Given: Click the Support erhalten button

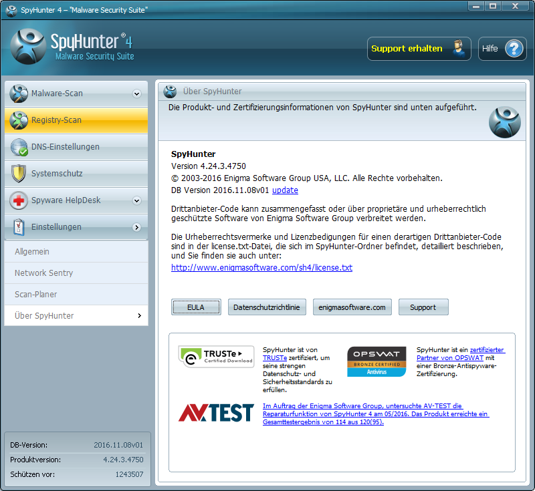Looking at the screenshot, I should (419, 49).
